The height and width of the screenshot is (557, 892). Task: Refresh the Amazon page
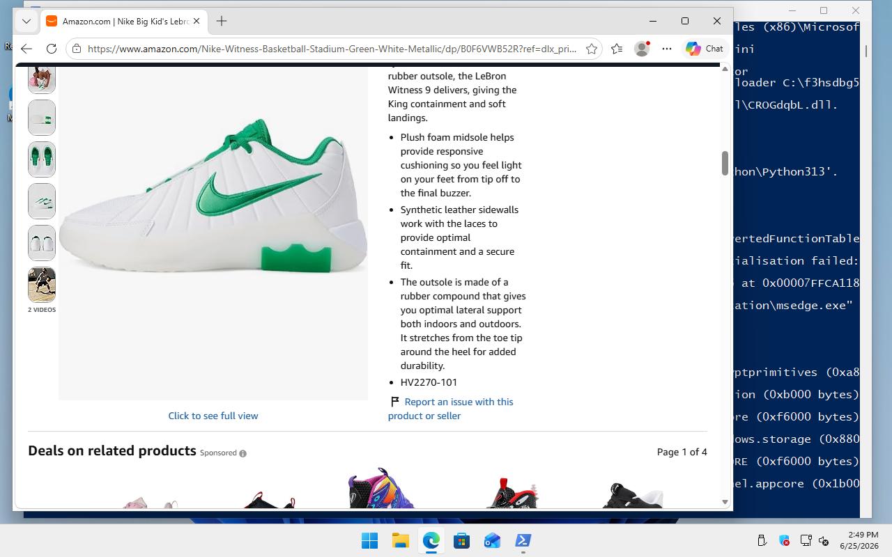[51, 49]
